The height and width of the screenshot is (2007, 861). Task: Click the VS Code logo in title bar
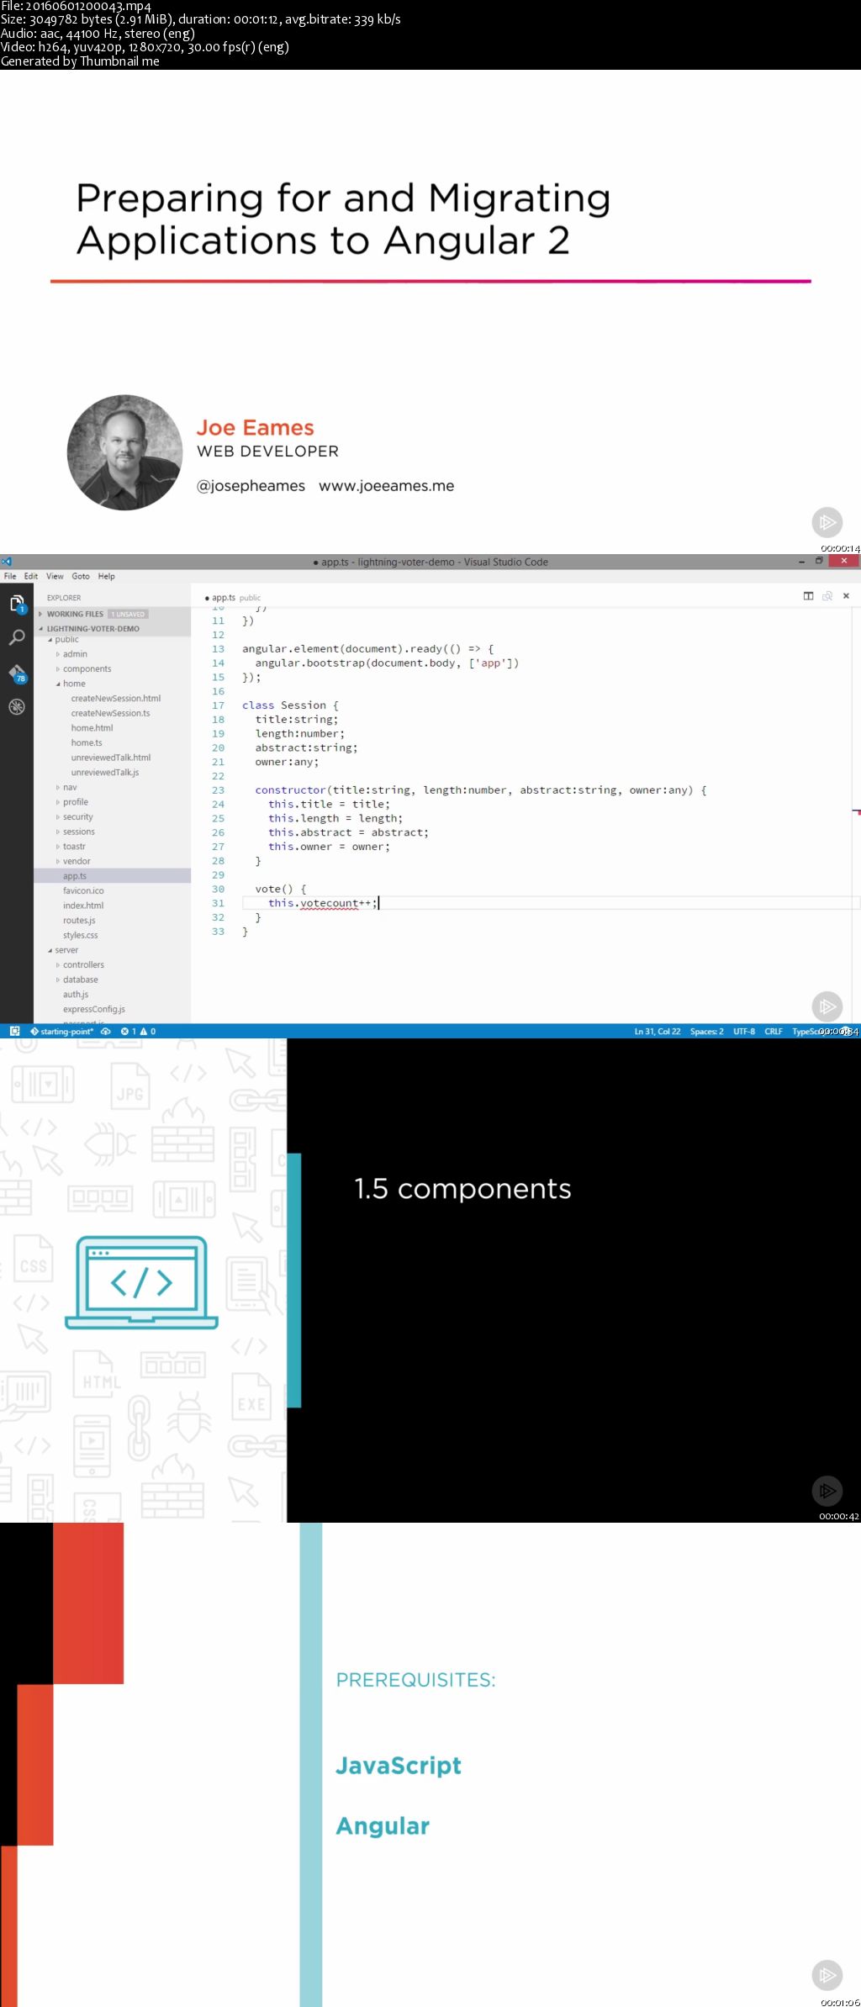[x=6, y=562]
